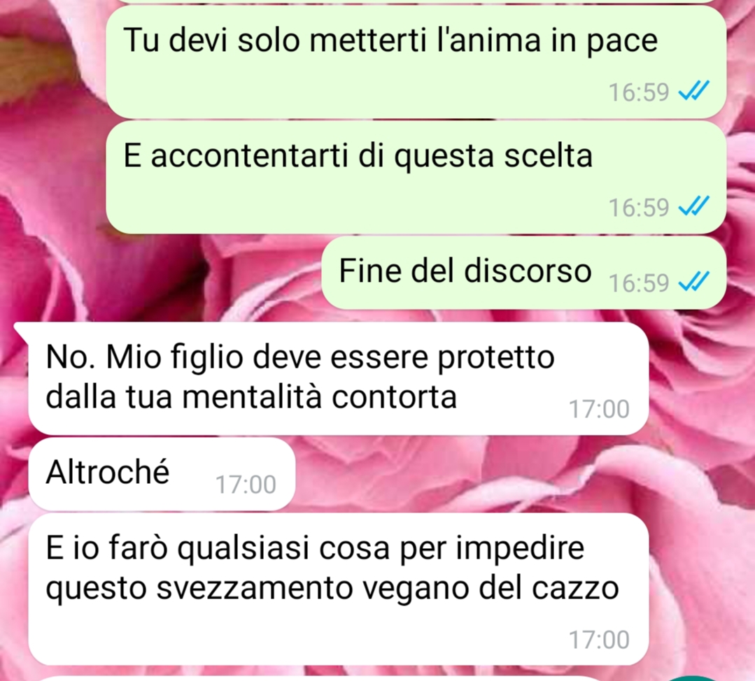
Task: Tap blue ticks beside "Fine del discorso"
Action: 694,282
